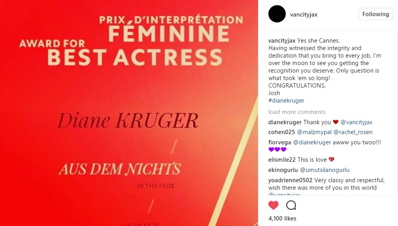The width and height of the screenshot is (398, 226).
Task: Open the yoadrienne0502 commenter profile
Action: pos(290,180)
